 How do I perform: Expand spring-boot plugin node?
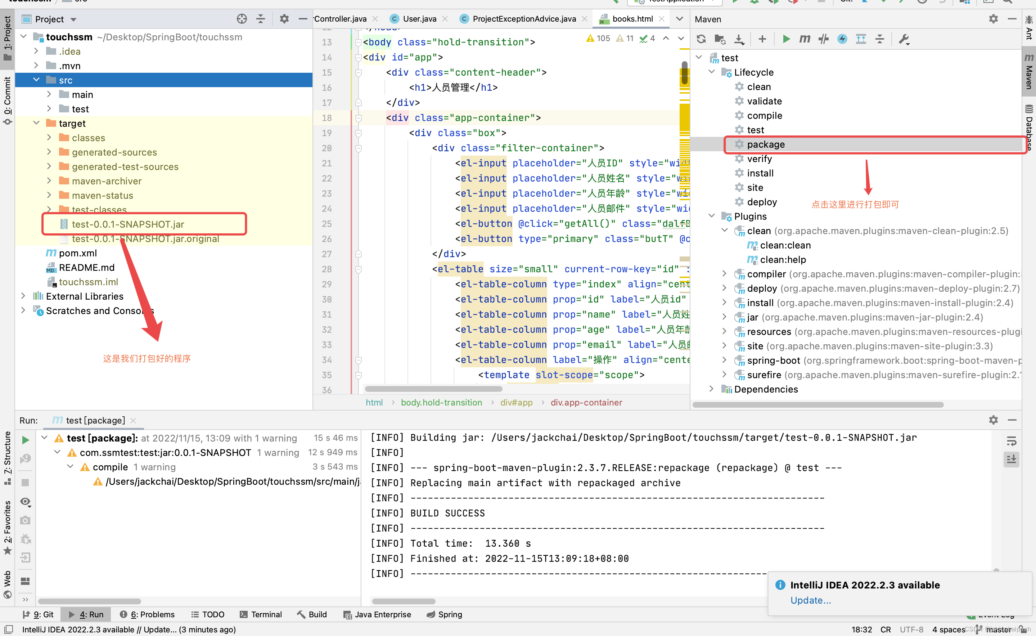point(724,360)
